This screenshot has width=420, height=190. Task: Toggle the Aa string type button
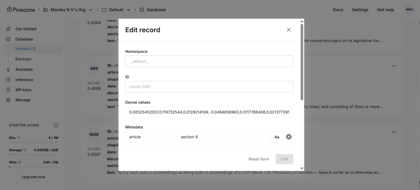tap(276, 137)
